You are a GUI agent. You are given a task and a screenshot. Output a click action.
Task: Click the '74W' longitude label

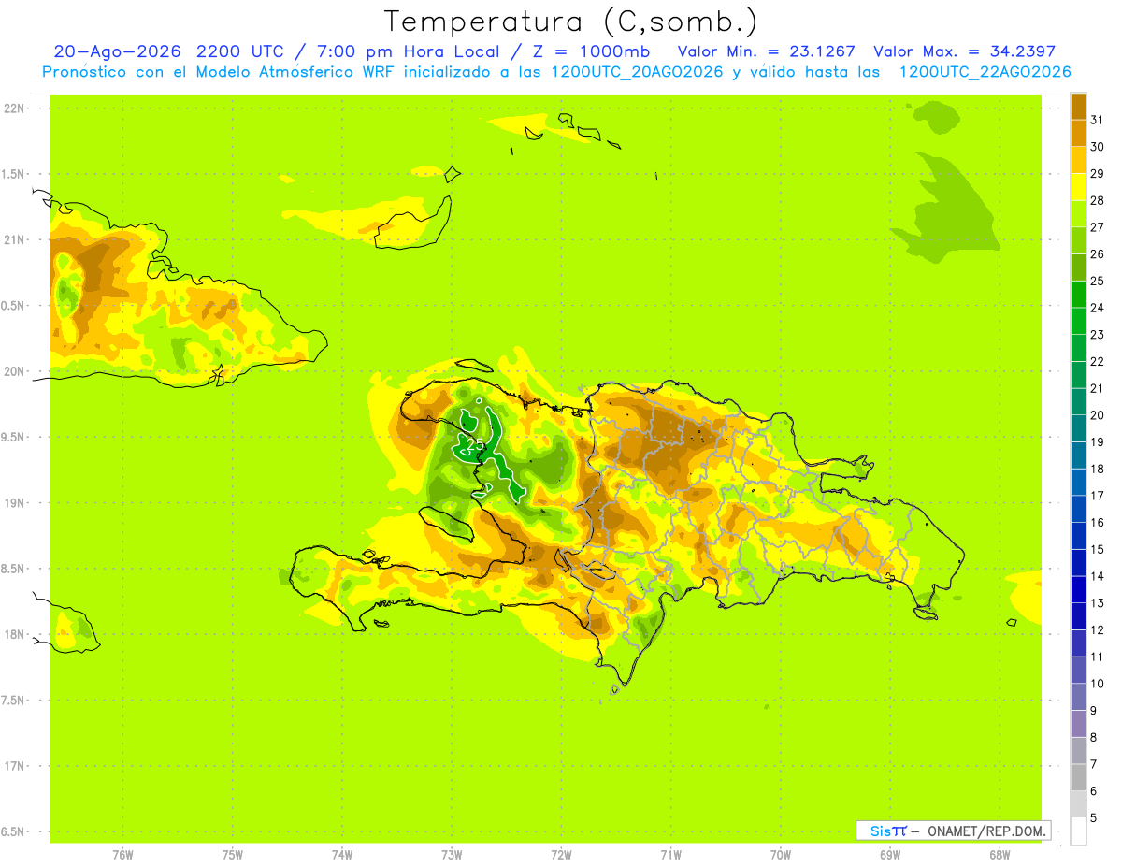point(342,854)
